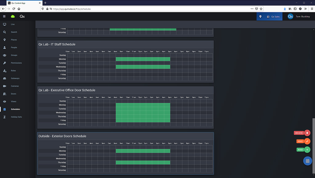Click the blue calendar floating button
315x178 pixels.
pyautogui.click(x=308, y=161)
